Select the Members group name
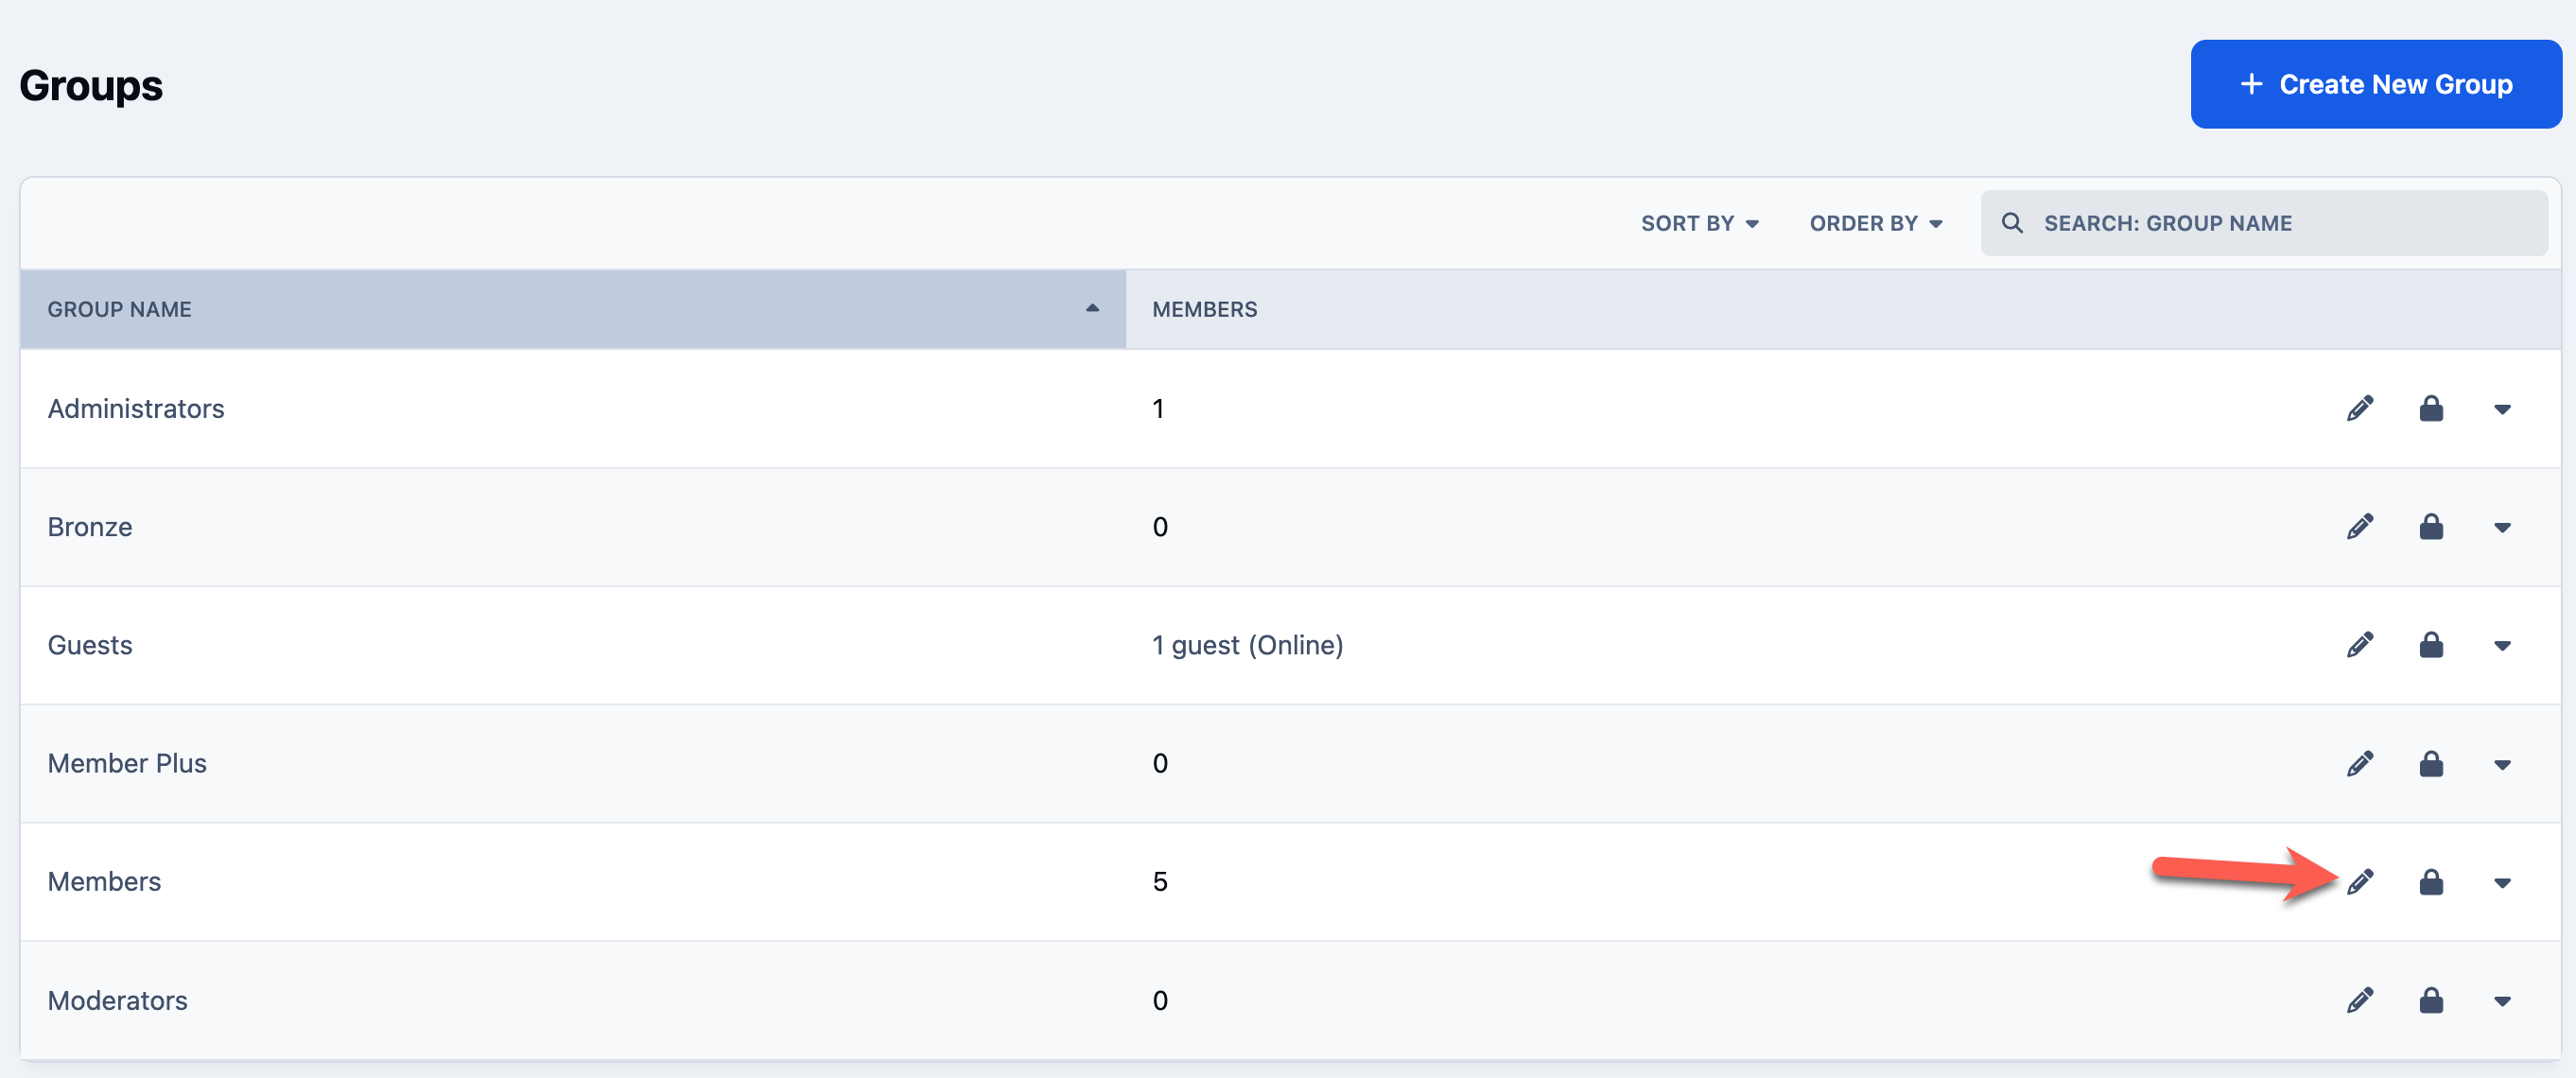2576x1078 pixels. point(104,881)
